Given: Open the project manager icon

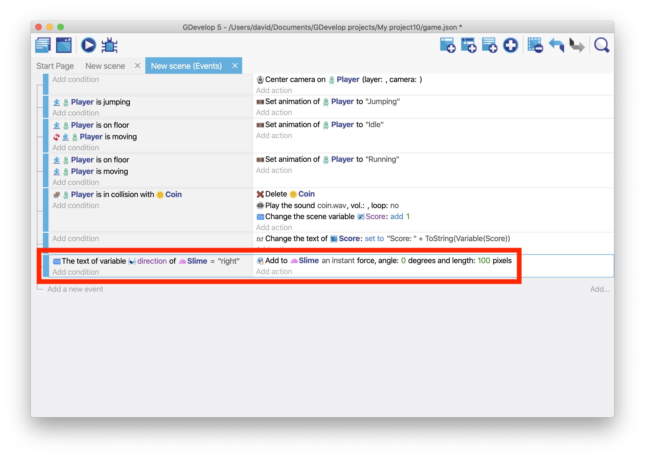Looking at the screenshot, I should (43, 45).
